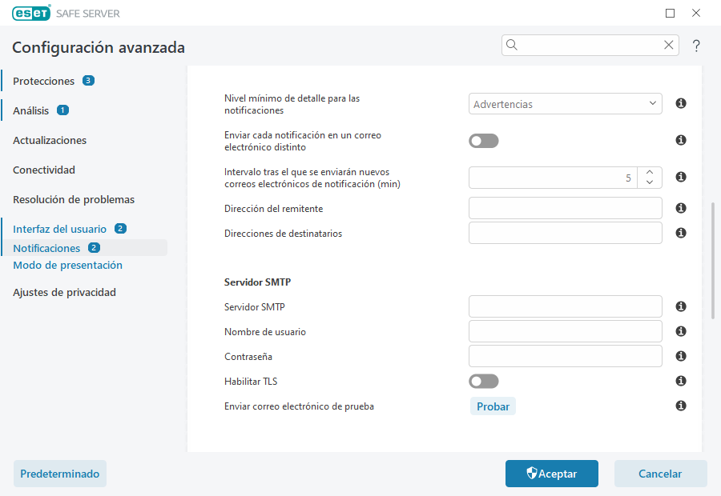This screenshot has width=721, height=496.
Task: Enable the Habilitar TLS toggle
Action: tap(483, 381)
